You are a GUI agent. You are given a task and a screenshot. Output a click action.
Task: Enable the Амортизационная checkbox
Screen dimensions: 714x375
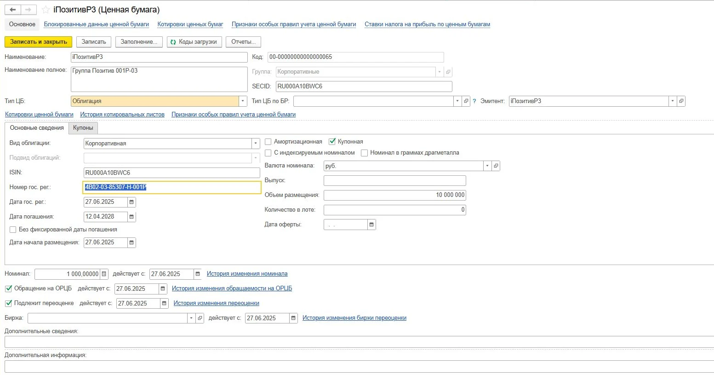[268, 142]
